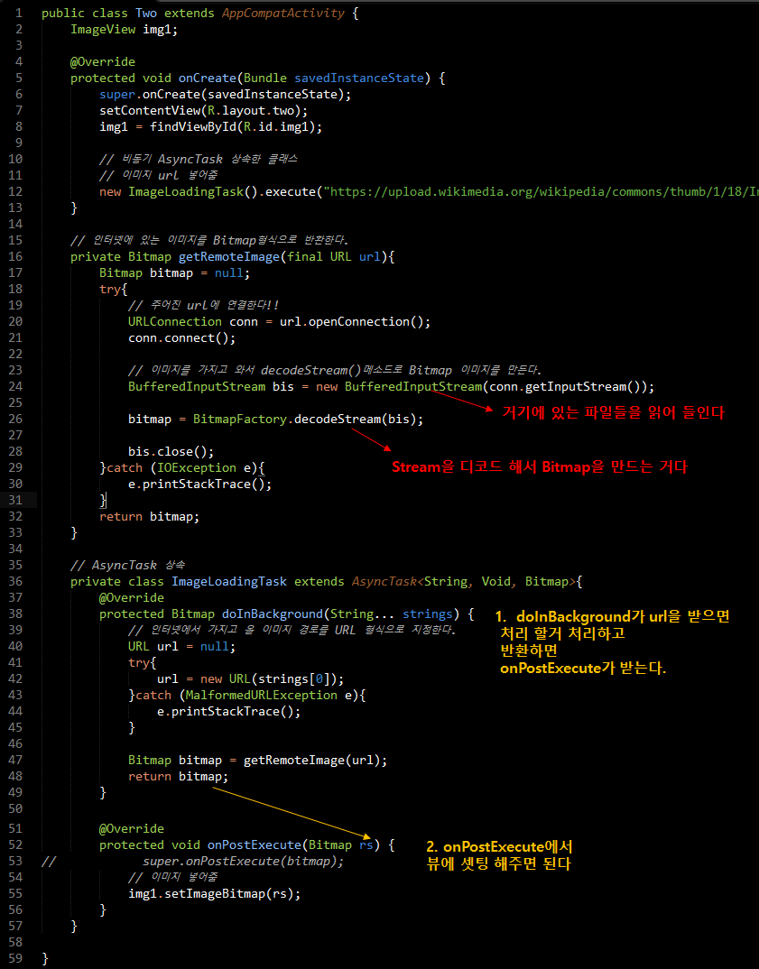Click ImageLoadingTask in the class declaration line 36
This screenshot has height=969, width=759.
(x=228, y=582)
